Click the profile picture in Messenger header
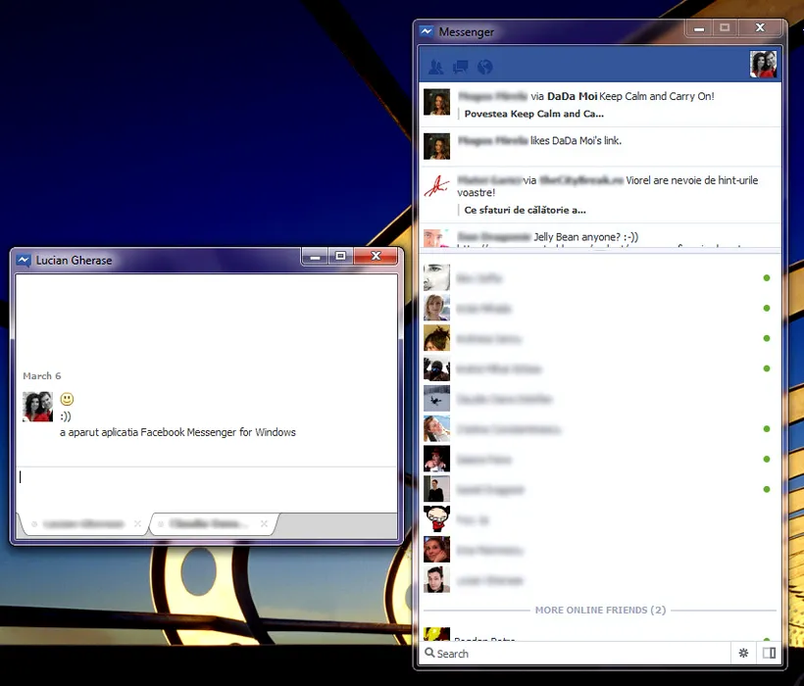The height and width of the screenshot is (686, 804). tap(763, 65)
